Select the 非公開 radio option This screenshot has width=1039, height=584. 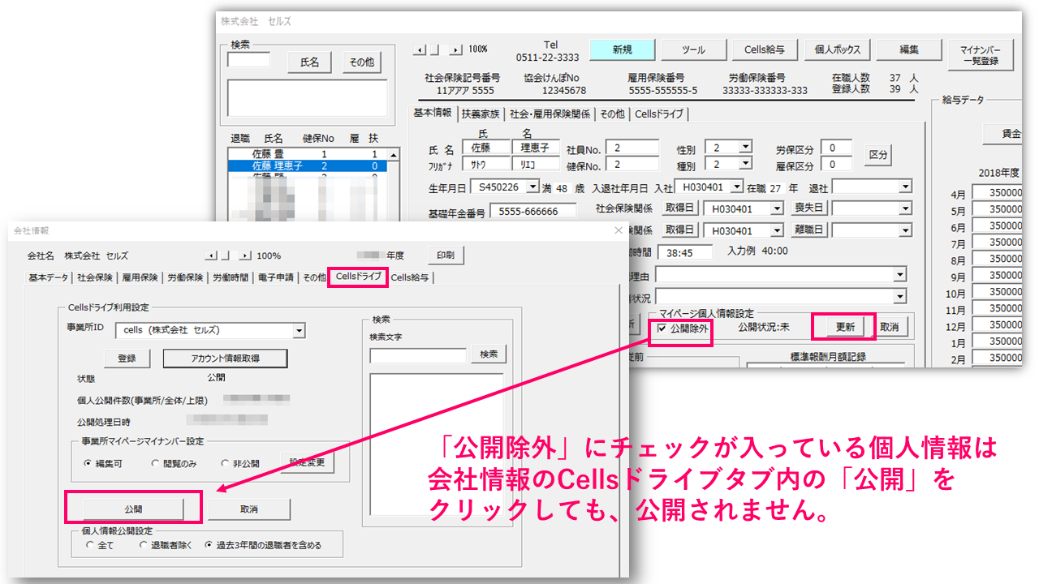point(225,463)
